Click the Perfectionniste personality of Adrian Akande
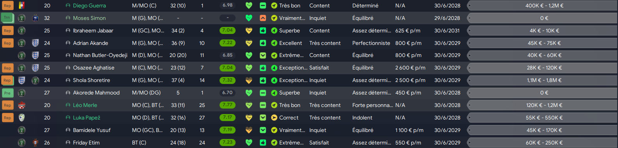Viewport: 618px width, 148px height. [371, 43]
